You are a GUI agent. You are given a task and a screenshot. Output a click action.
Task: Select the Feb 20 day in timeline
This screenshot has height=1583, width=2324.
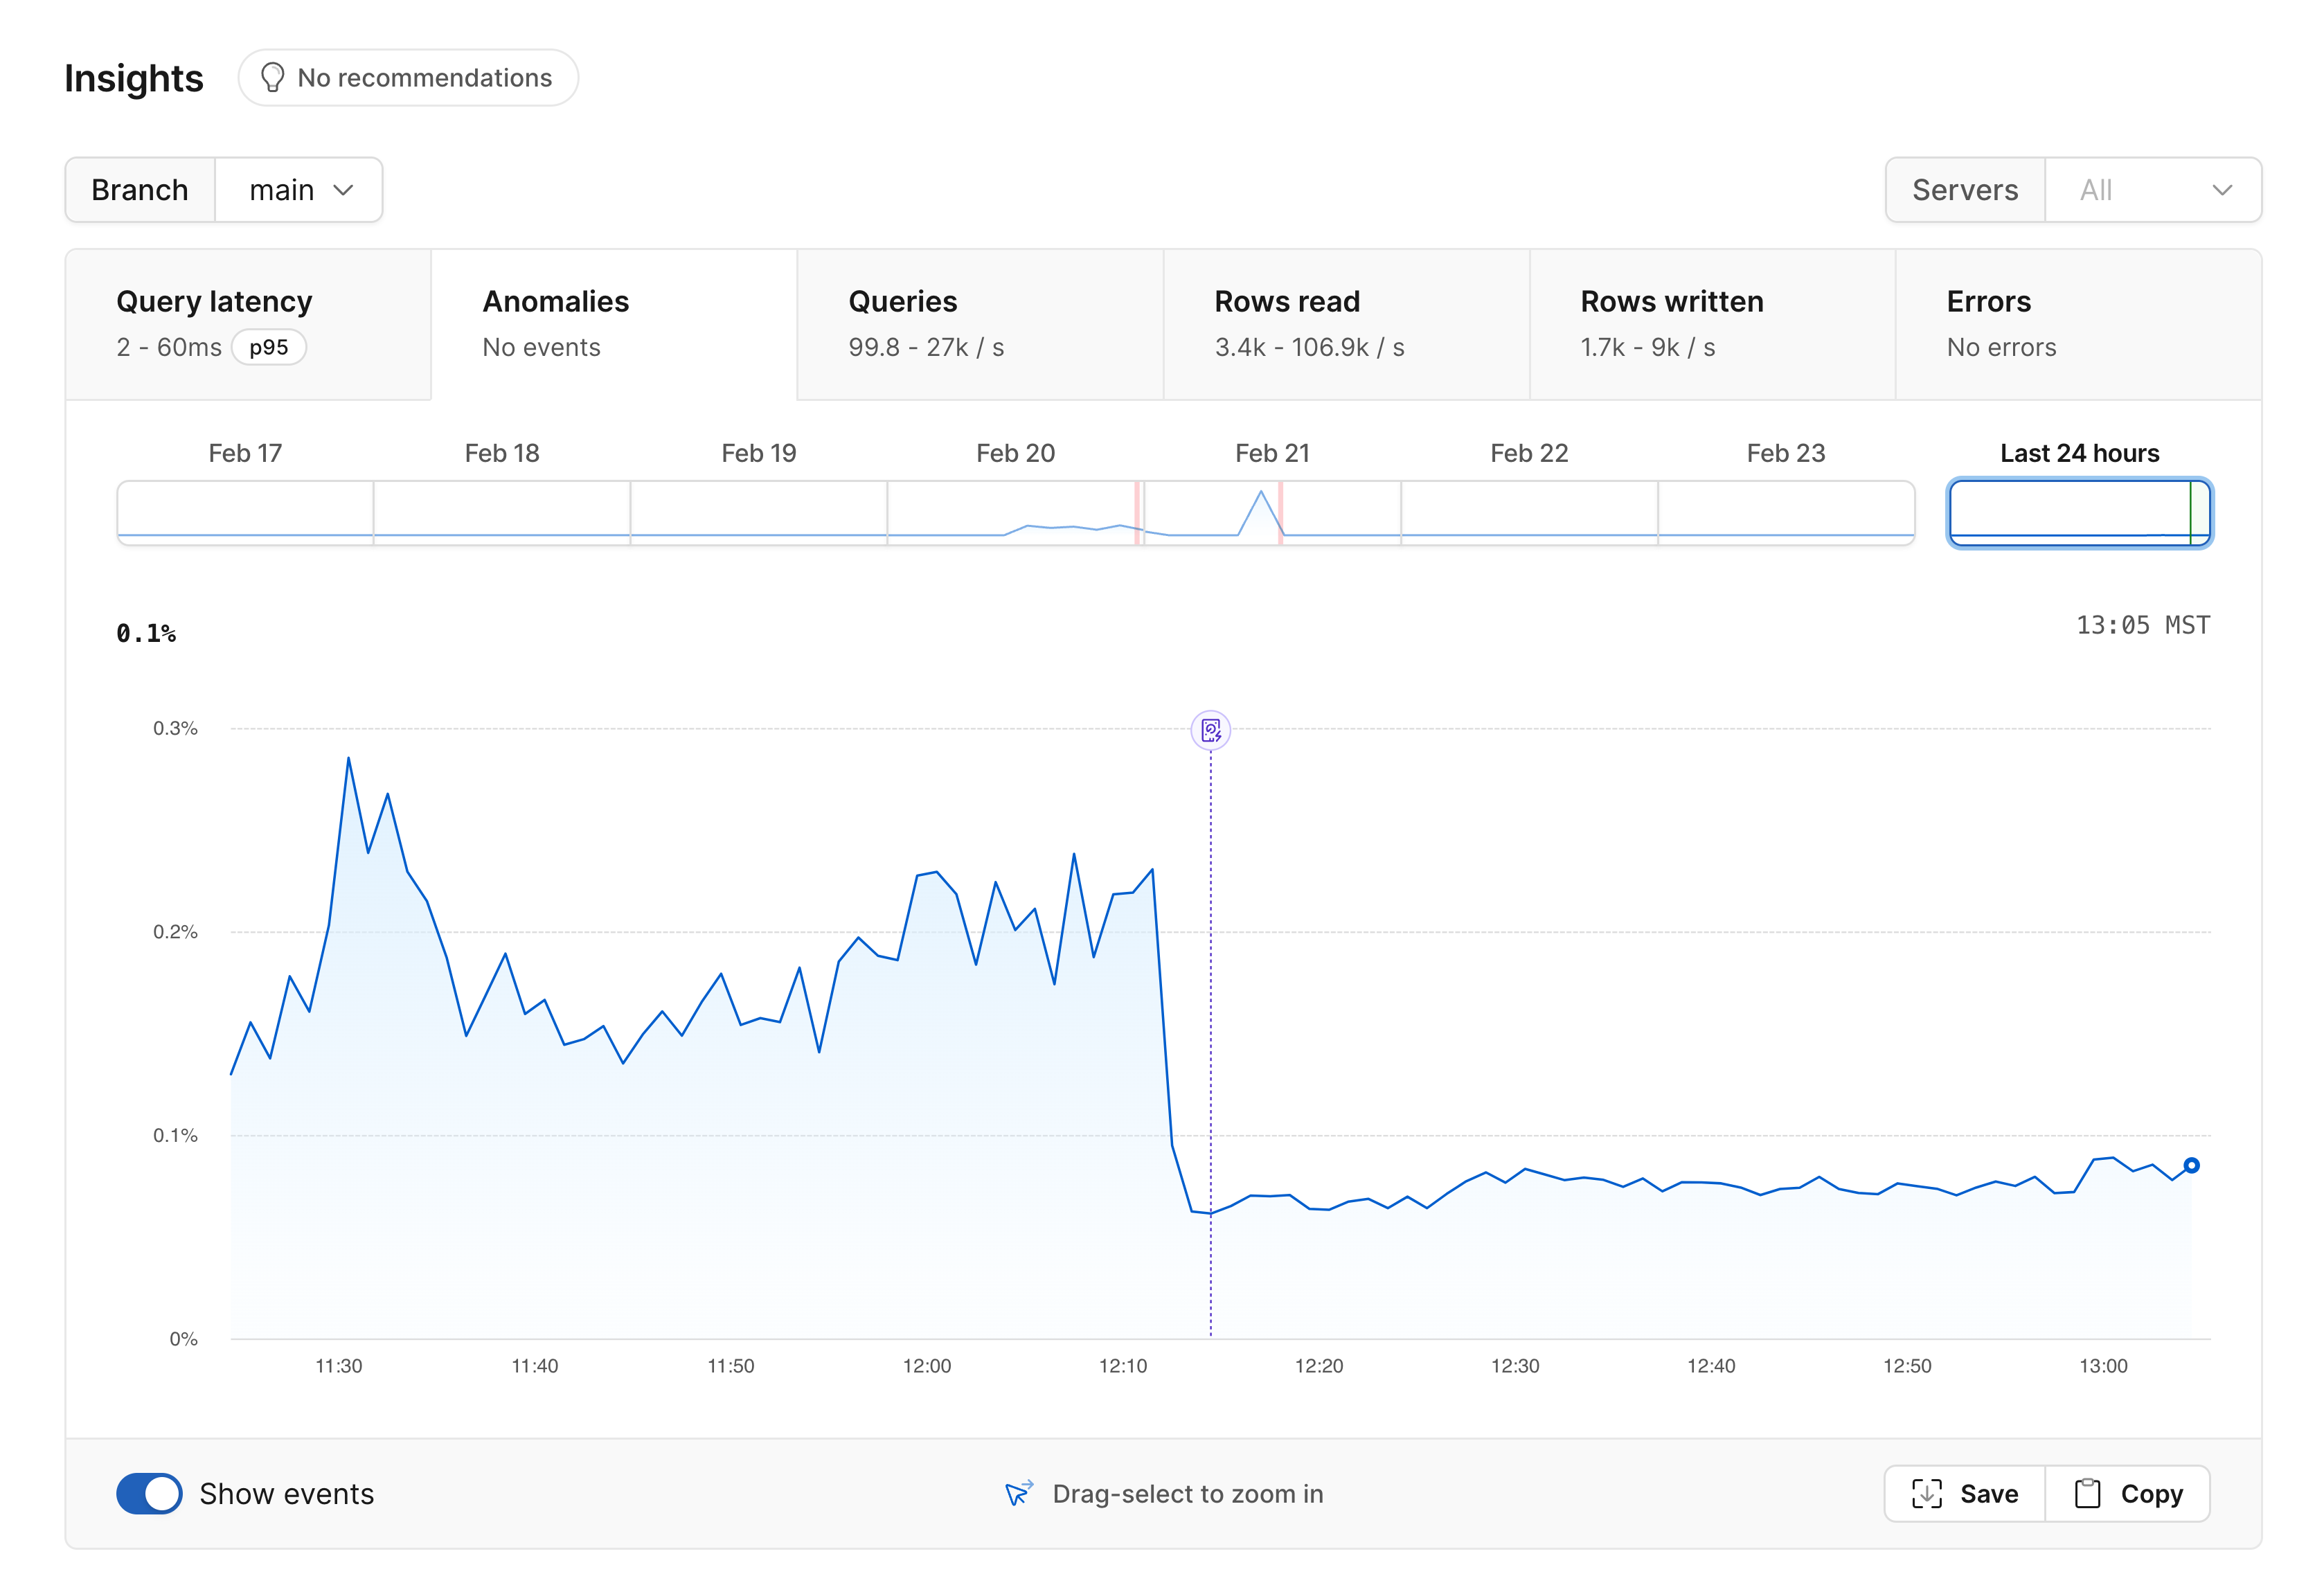1015,512
